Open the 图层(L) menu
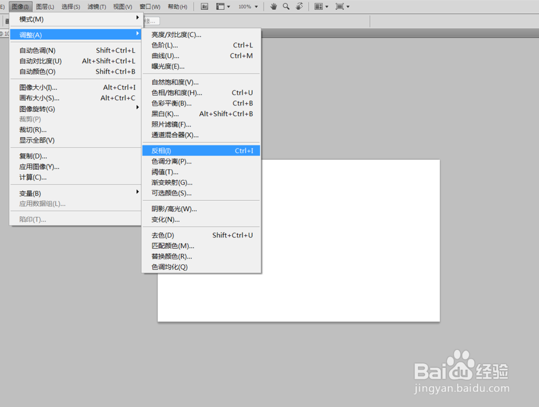Screen dimensions: 539x407 [x=45, y=6]
